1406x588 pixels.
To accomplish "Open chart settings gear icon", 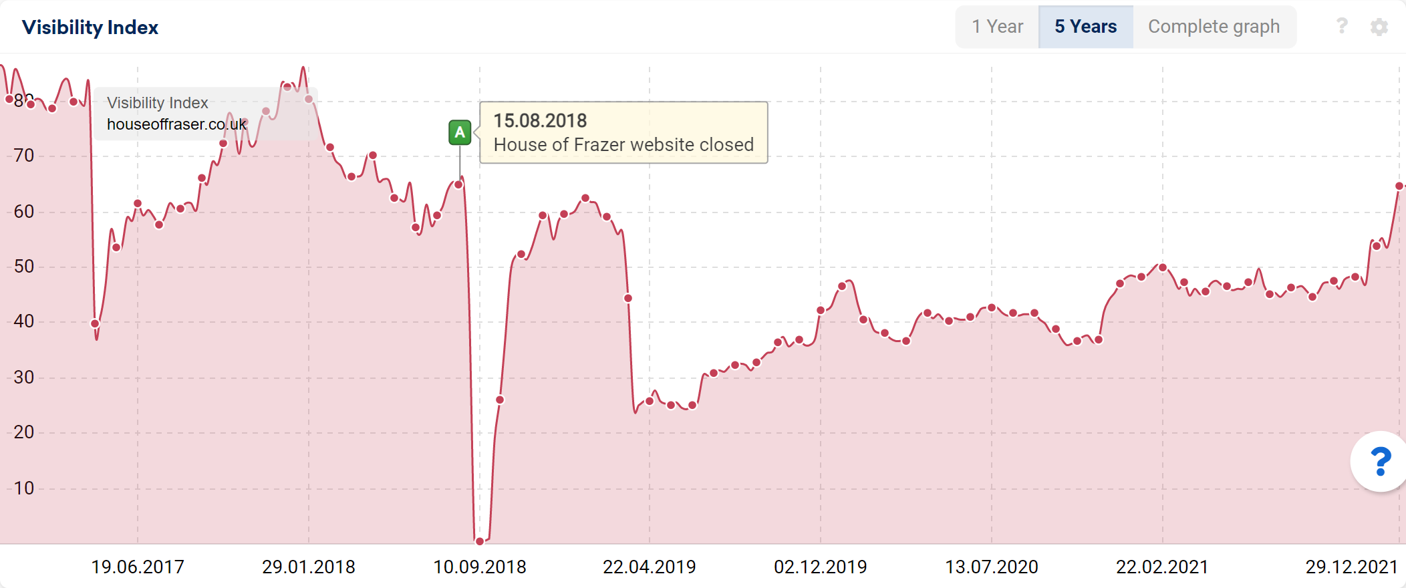I will coord(1379,27).
